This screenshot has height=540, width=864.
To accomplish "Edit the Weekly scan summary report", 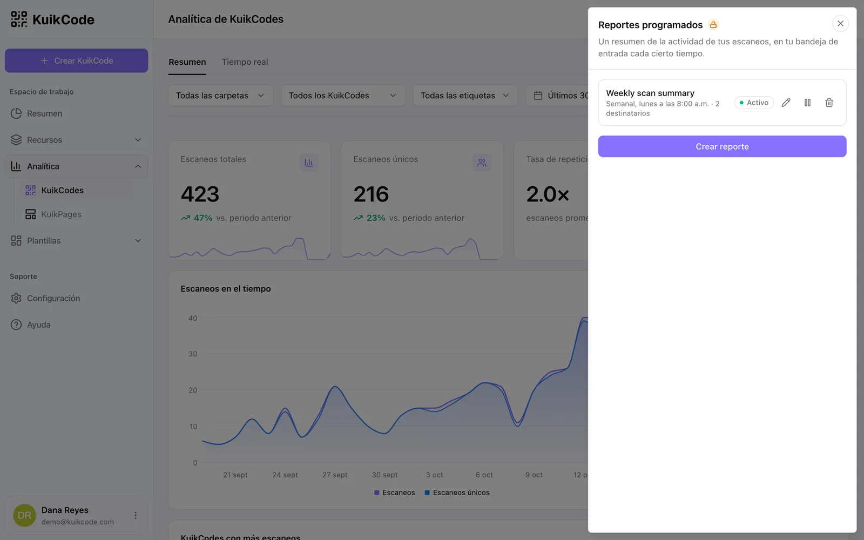I will [786, 103].
